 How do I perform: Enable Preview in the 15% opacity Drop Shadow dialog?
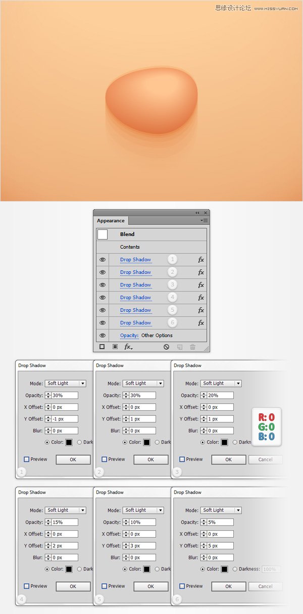point(26,586)
